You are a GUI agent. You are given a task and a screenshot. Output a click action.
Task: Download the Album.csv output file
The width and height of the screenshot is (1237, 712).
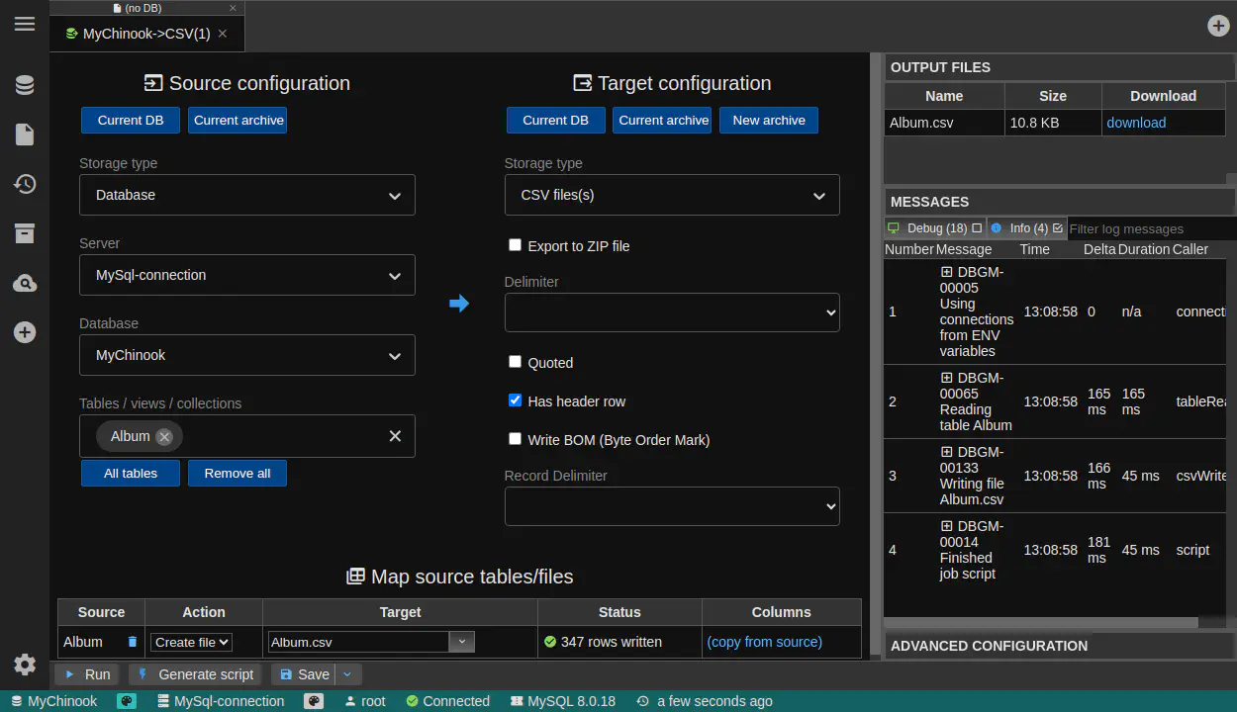click(x=1136, y=123)
